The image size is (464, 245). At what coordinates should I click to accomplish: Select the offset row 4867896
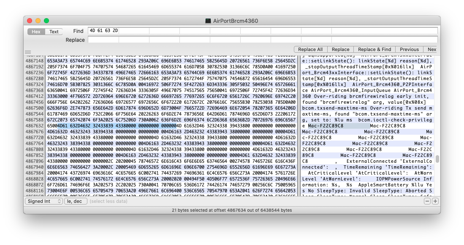click(x=34, y=162)
